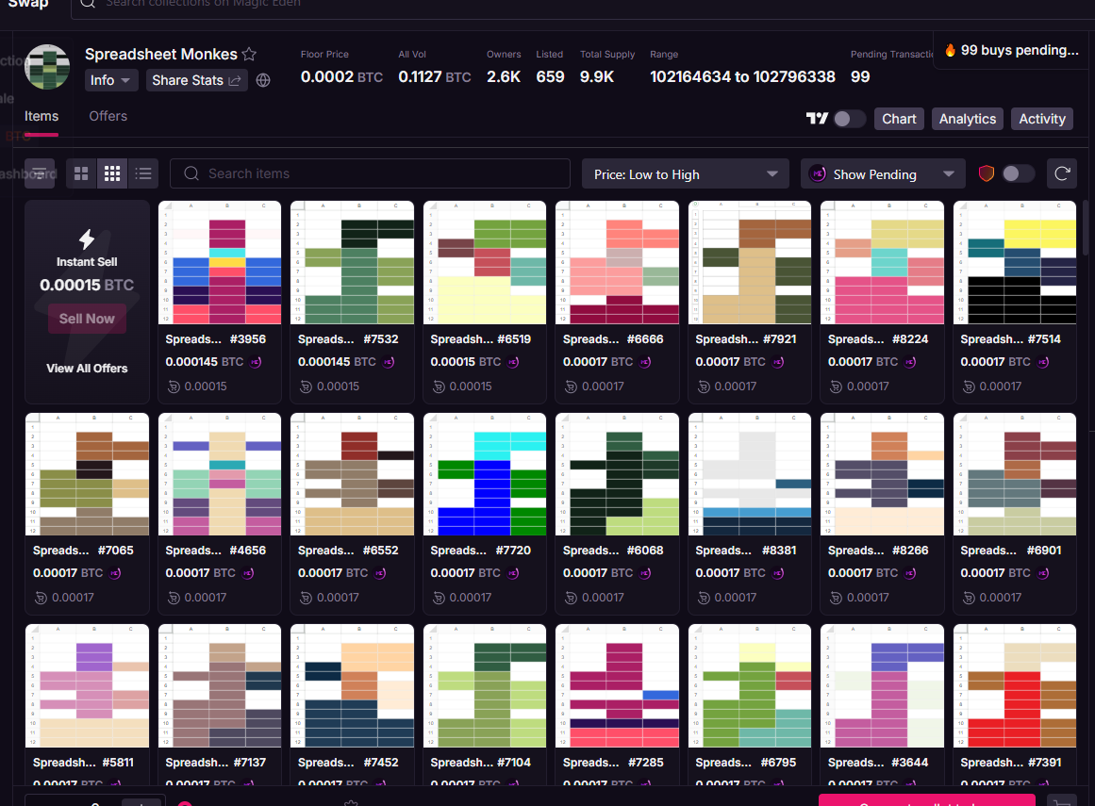Click the 99 buys pending notification
Viewport: 1095px width, 806px height.
point(1012,50)
